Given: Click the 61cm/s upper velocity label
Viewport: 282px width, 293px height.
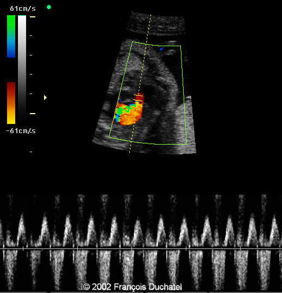Looking at the screenshot, I should point(23,9).
